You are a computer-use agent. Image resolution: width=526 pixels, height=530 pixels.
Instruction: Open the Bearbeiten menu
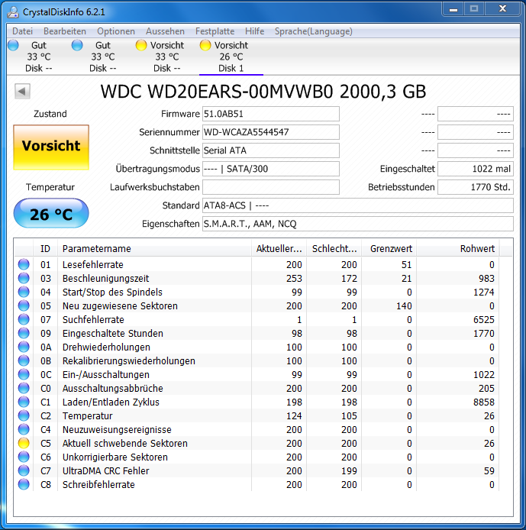click(x=65, y=31)
